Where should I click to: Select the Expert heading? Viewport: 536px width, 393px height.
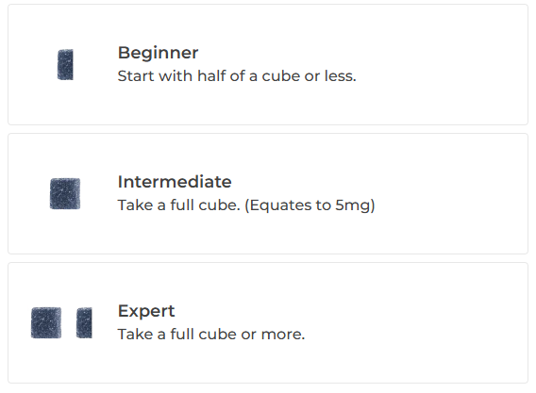[146, 311]
